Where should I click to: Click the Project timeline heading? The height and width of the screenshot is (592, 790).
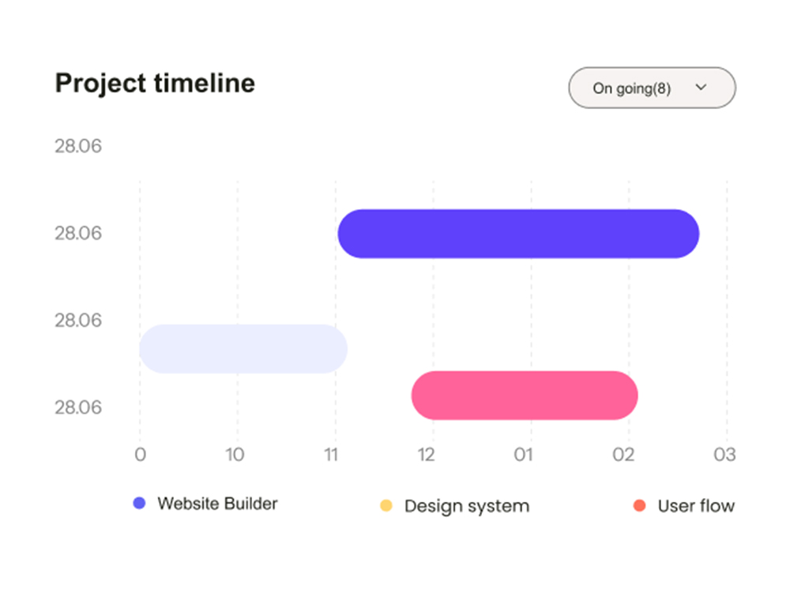(x=155, y=83)
